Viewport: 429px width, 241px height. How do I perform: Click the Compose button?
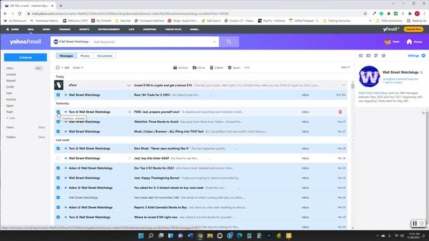click(x=25, y=58)
